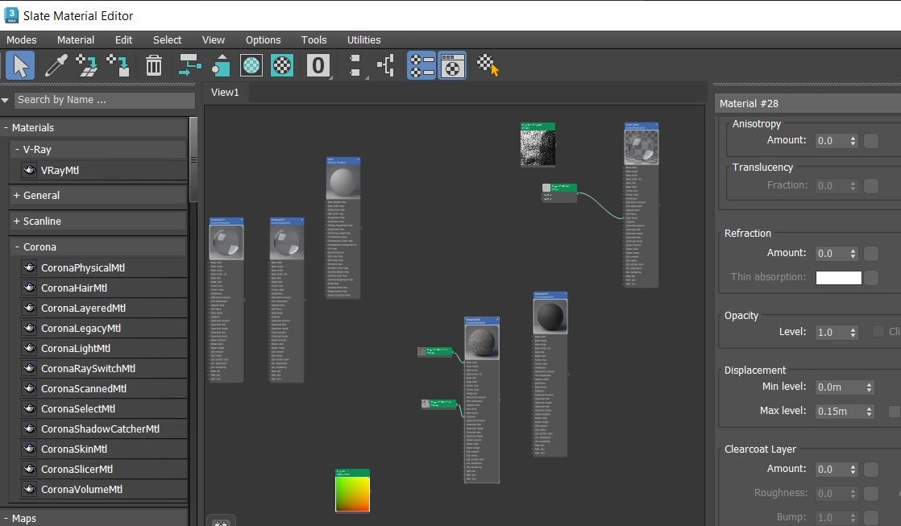Show shaded material in viewport
901x526 pixels.
[x=251, y=65]
